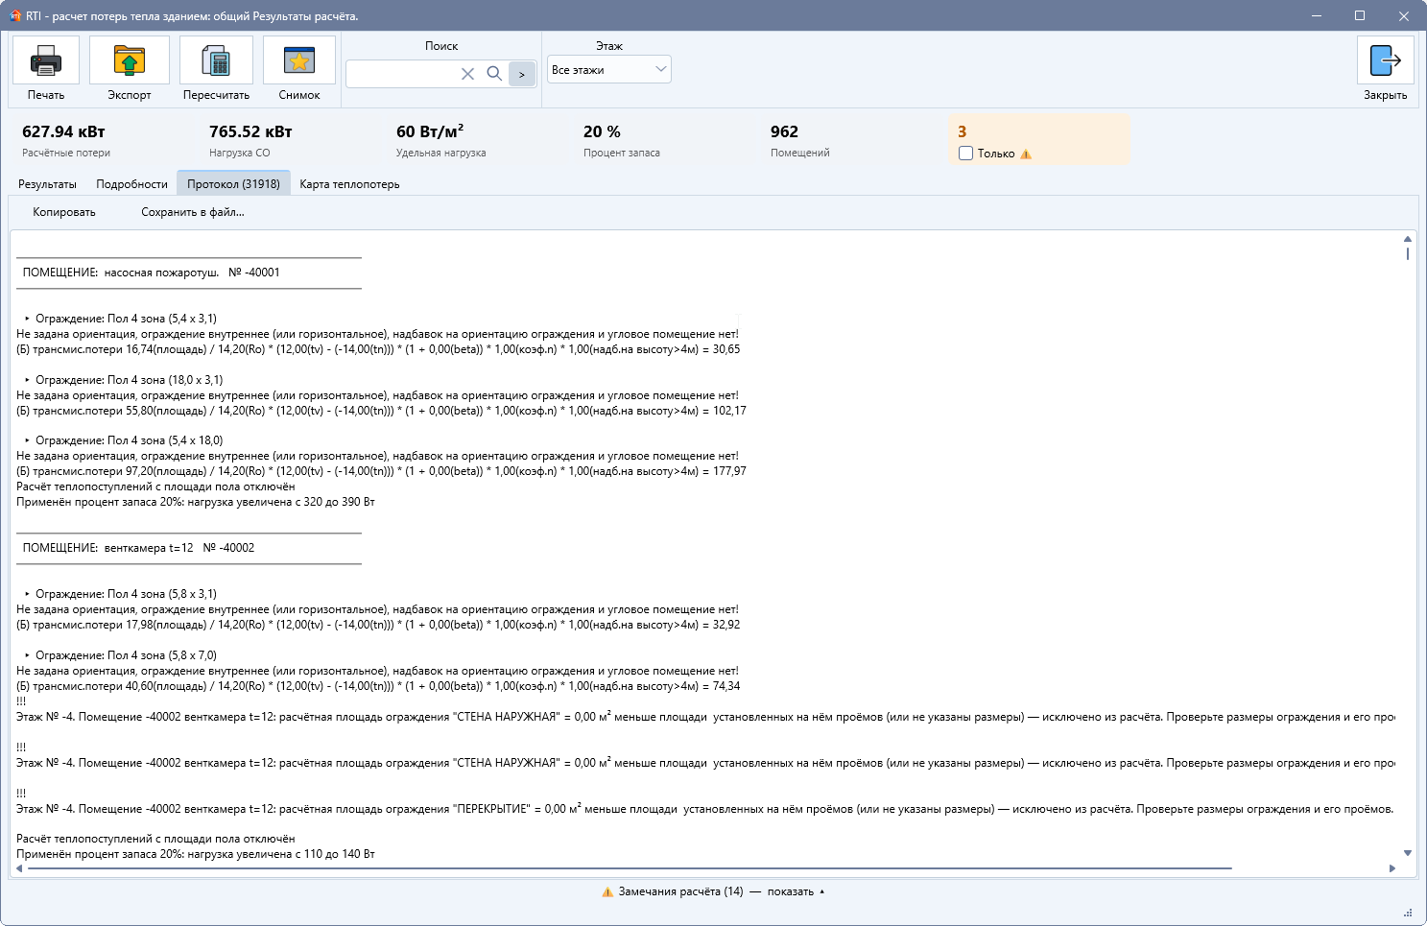Go to next search result arrow
Image resolution: width=1427 pixels, height=926 pixels.
point(522,74)
